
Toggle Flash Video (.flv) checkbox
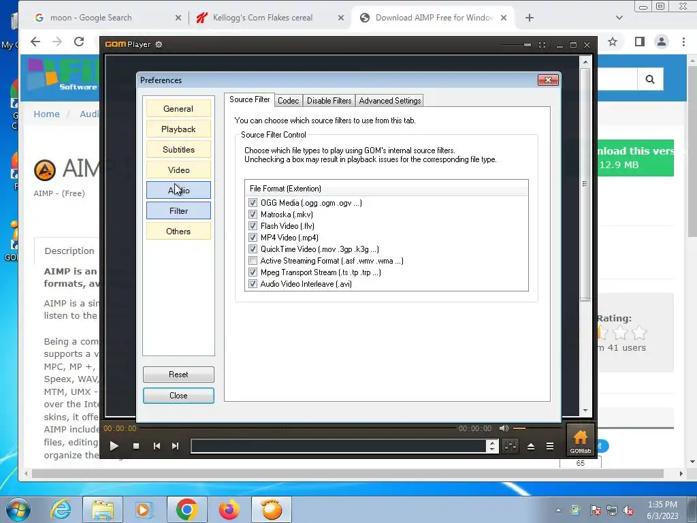pyautogui.click(x=253, y=226)
